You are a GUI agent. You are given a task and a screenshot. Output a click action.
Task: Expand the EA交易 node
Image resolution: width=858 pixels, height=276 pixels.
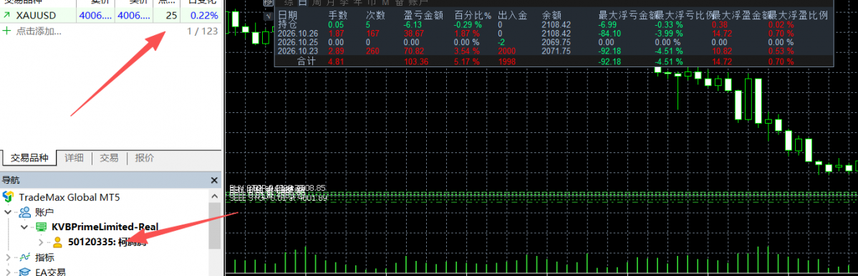[x=8, y=272]
